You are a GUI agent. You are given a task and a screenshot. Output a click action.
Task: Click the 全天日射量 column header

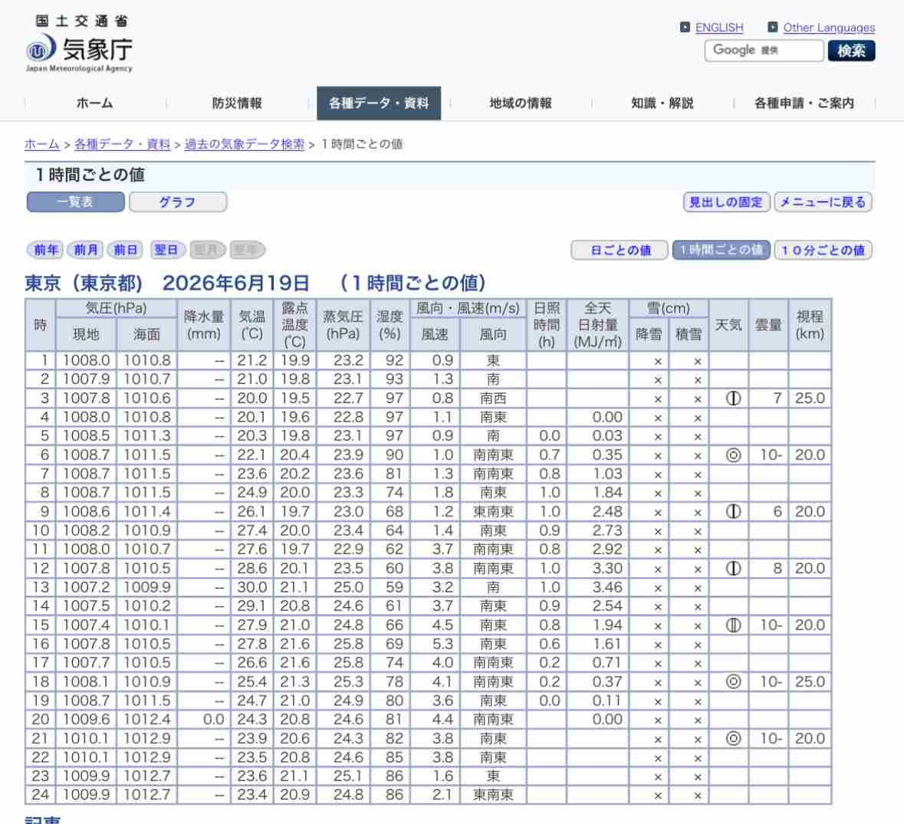point(598,325)
